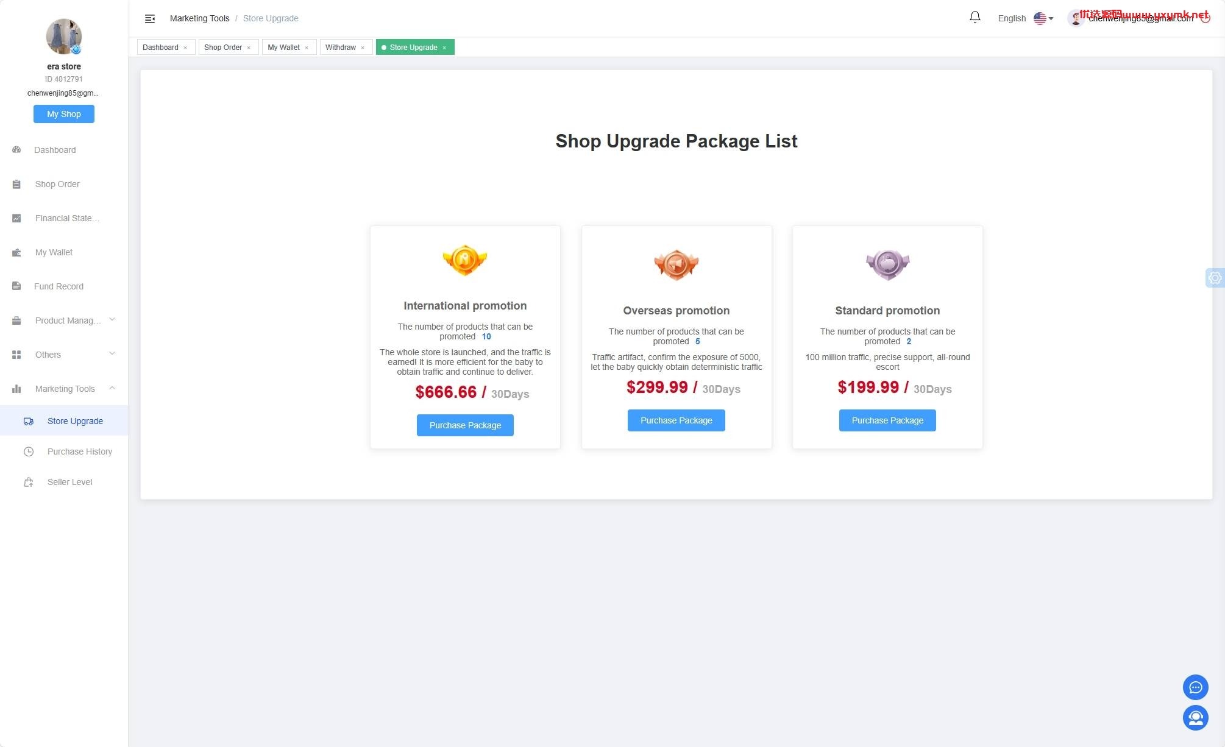Viewport: 1225px width, 747px height.
Task: Click the International promotion gold badge
Action: point(465,260)
